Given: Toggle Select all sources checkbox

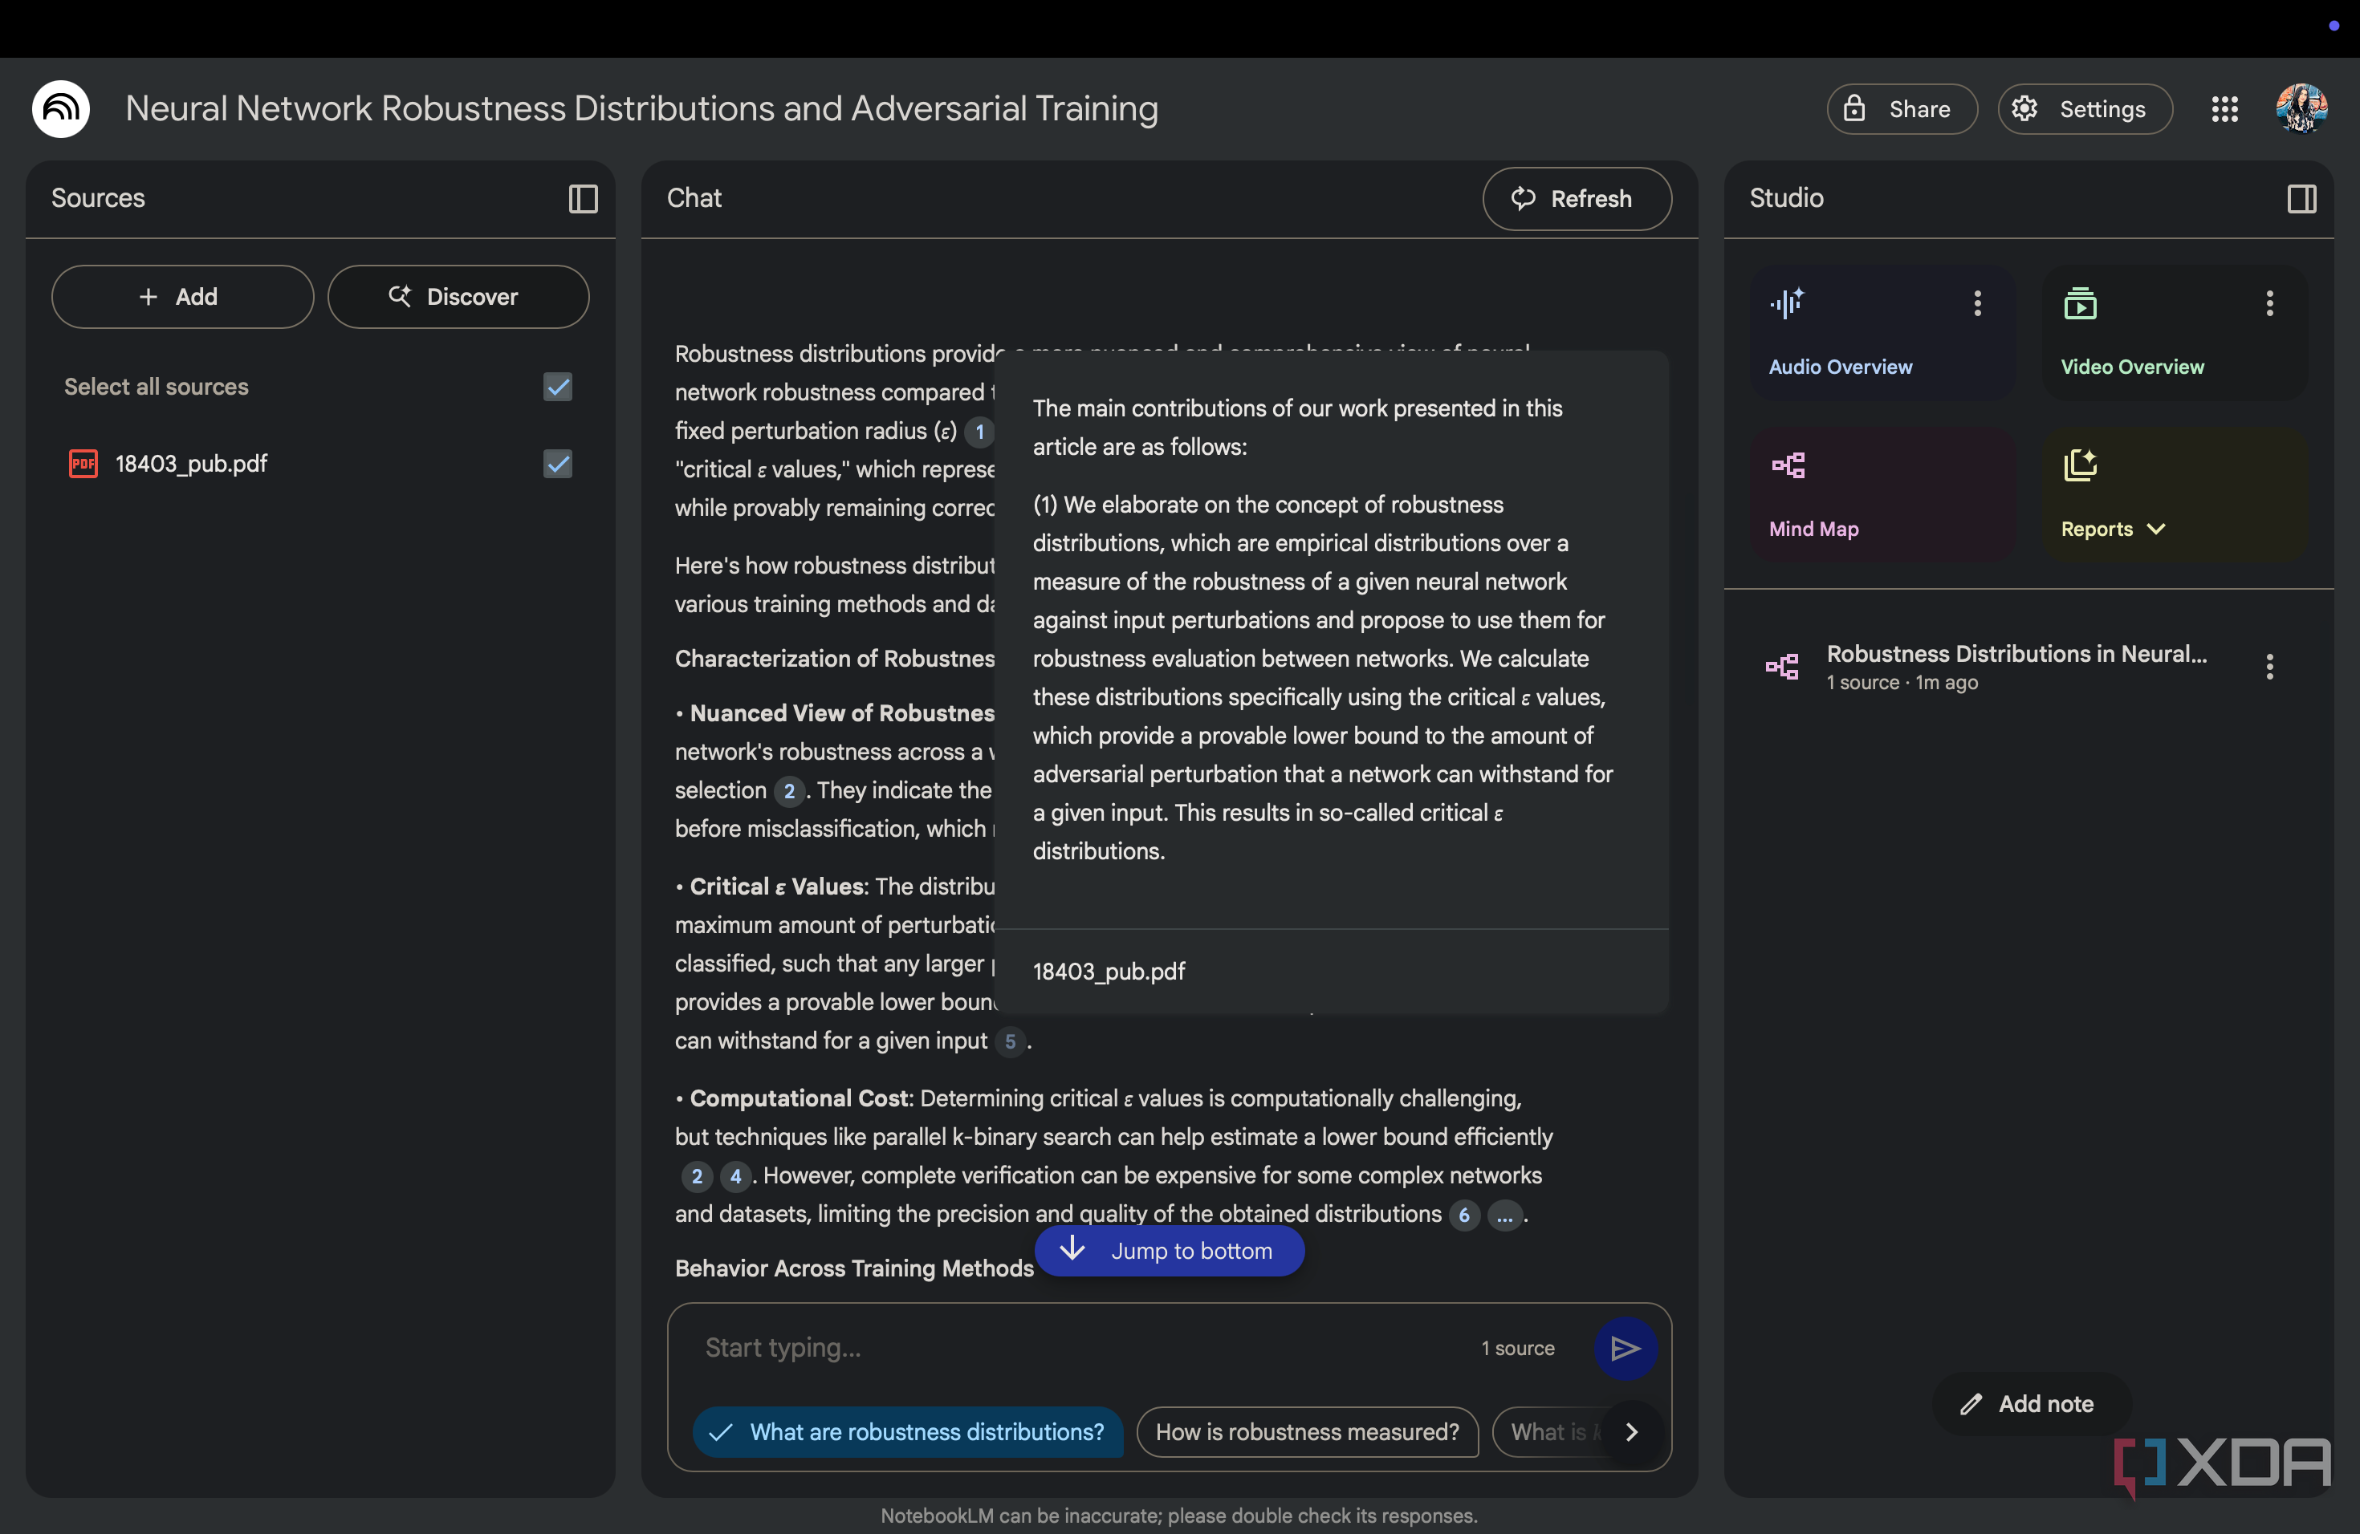Looking at the screenshot, I should coord(558,387).
